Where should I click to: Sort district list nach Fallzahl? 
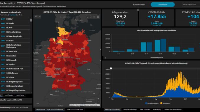[x=9, y=95]
